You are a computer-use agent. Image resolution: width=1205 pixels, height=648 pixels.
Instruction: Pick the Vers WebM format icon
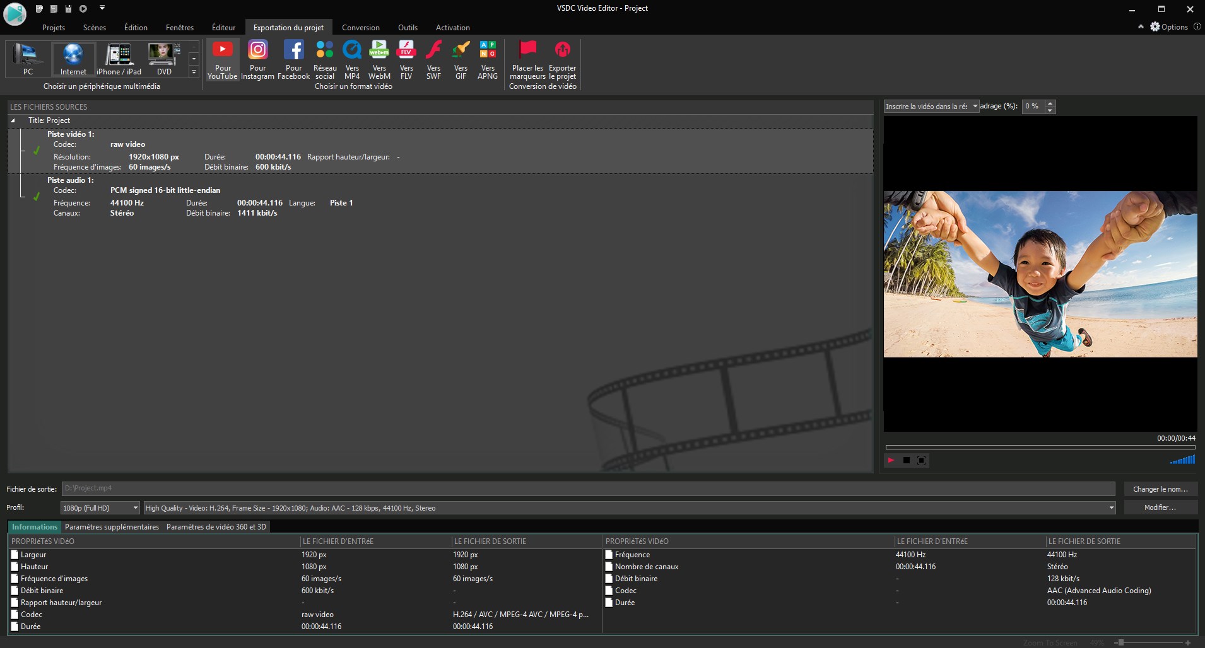pos(379,59)
